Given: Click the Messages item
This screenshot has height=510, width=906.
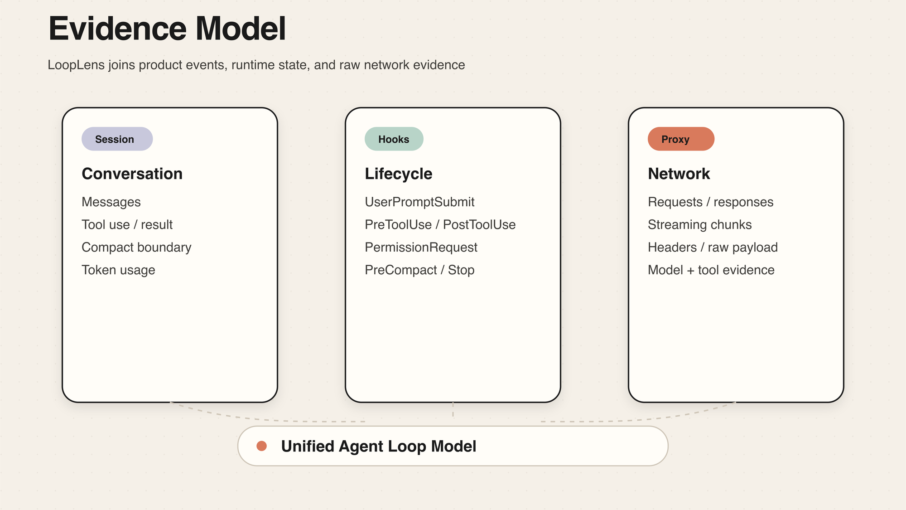Looking at the screenshot, I should tap(111, 202).
